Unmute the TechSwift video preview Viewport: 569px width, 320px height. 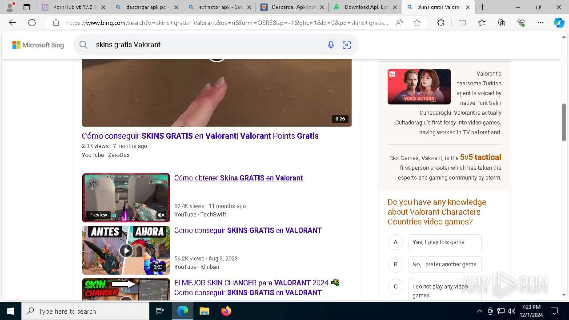click(x=161, y=215)
